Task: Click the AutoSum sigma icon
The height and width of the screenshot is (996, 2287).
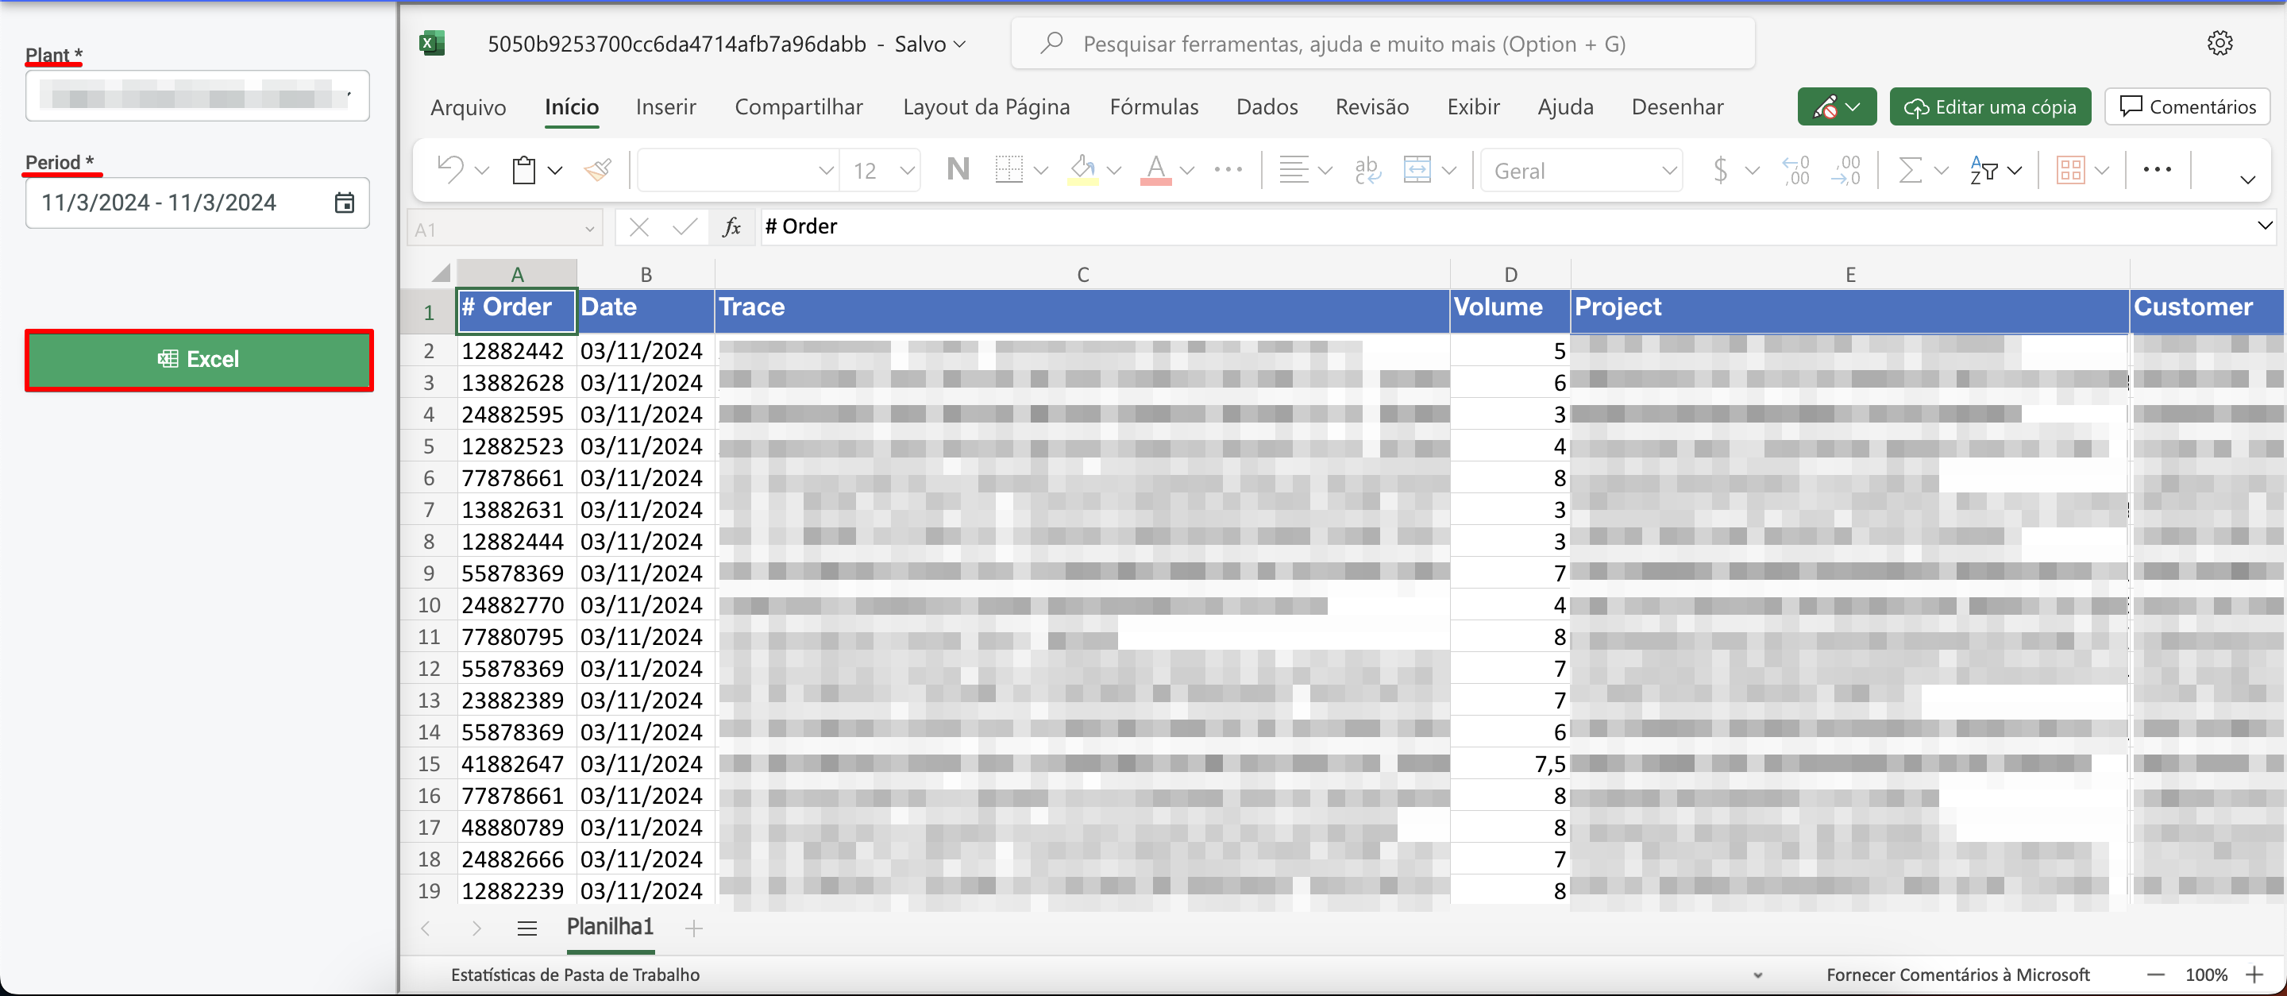Action: click(x=1908, y=169)
